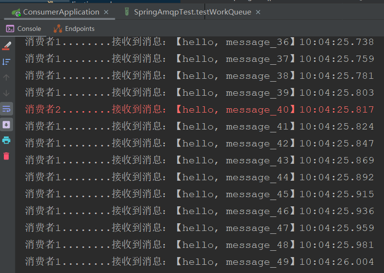Click the Endpoints graph icon

pyautogui.click(x=58, y=29)
